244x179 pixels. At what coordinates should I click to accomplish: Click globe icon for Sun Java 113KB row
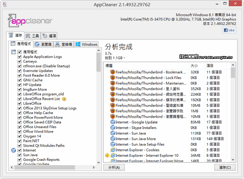pos(113,133)
